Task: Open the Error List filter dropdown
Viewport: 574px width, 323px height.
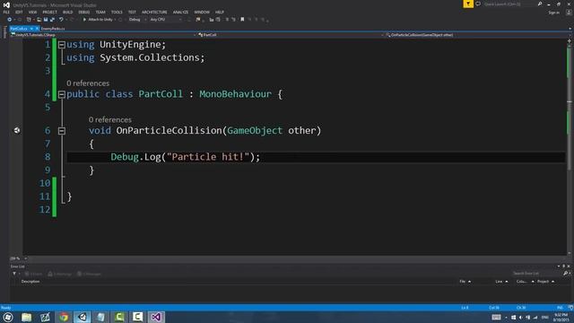Action: 15,274
